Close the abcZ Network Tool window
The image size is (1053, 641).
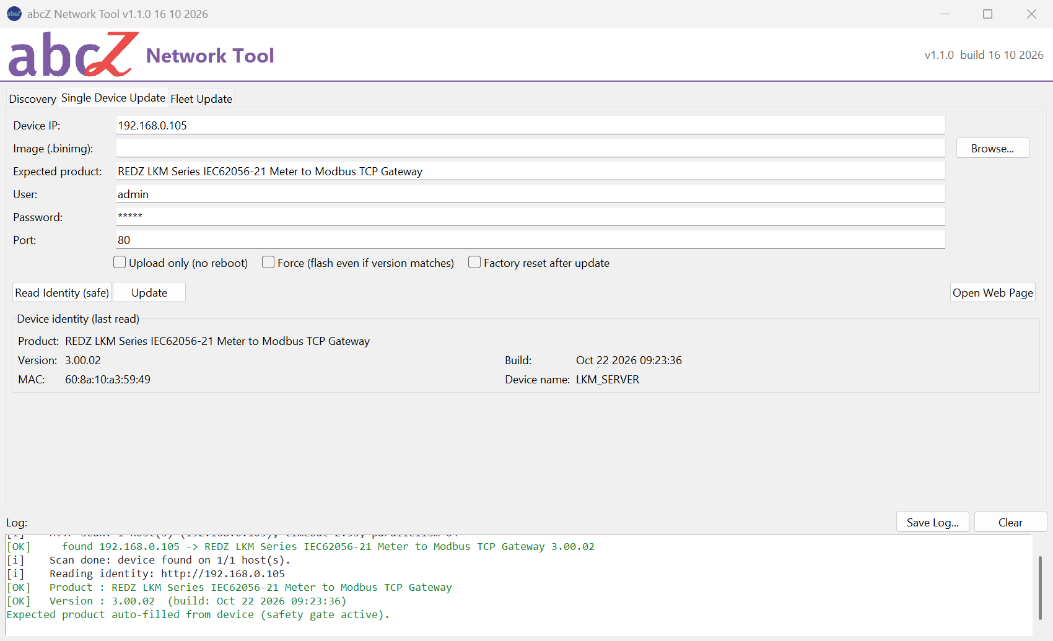1031,14
